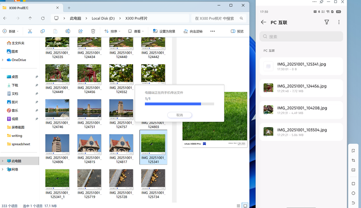
Task: Click the cut scissors icon in Explorer toolbar
Action: coord(30,31)
